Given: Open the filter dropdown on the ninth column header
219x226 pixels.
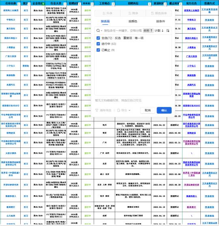Looking at the screenshot, I should click(x=165, y=4).
